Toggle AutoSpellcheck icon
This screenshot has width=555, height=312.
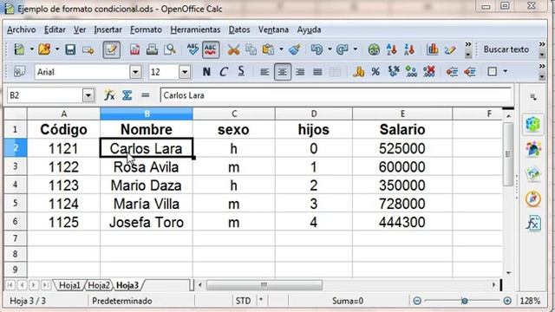211,49
